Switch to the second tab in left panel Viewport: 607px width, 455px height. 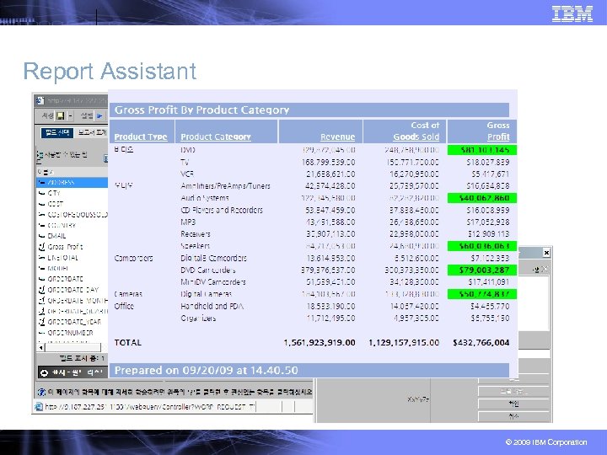click(91, 133)
